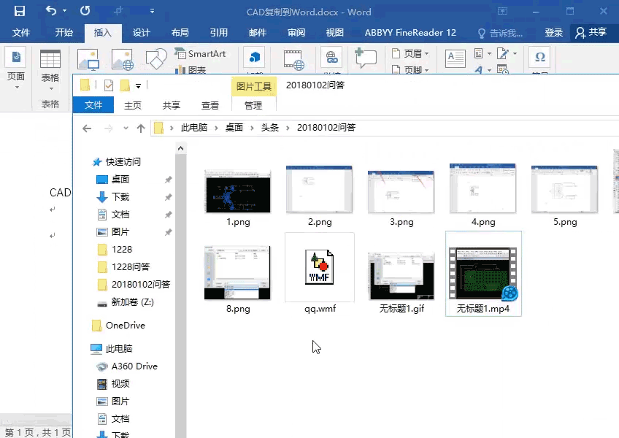619x438 pixels.
Task: Save the document from the quick access toolbar
Action: 20,10
